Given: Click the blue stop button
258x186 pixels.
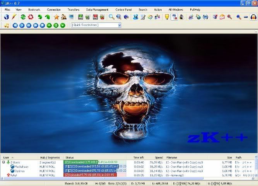Looking at the screenshot, I should 42,25.
